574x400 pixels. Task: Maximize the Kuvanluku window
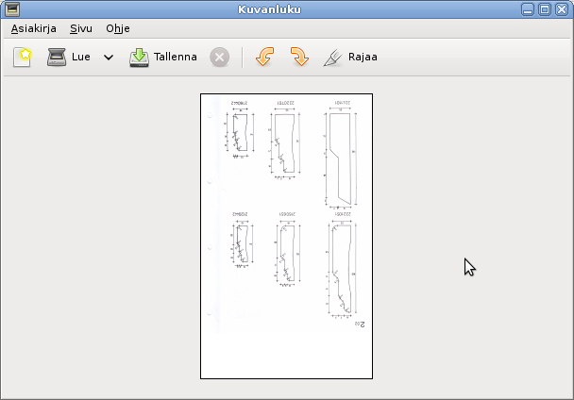tap(545, 9)
